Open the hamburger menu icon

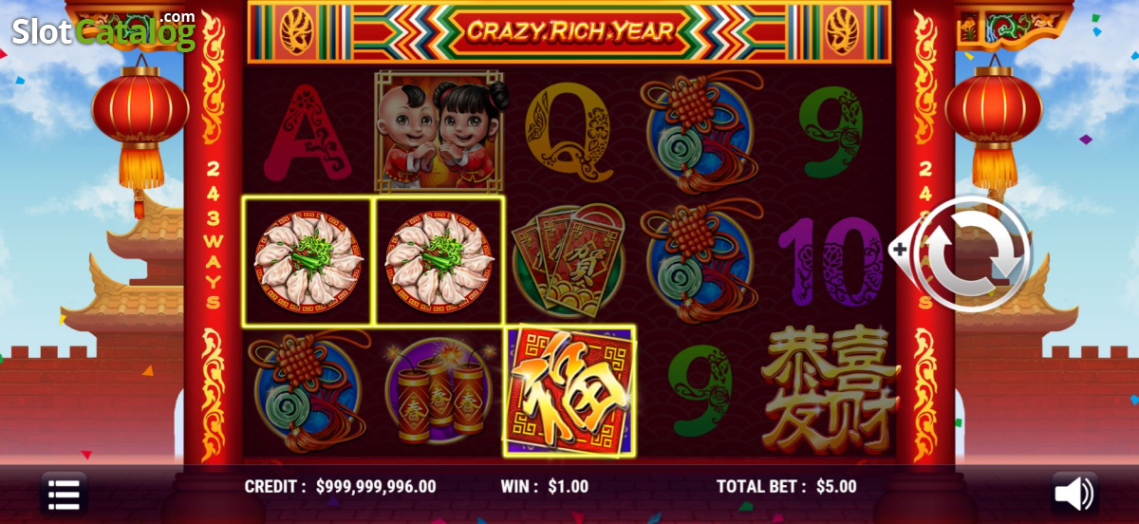64,494
